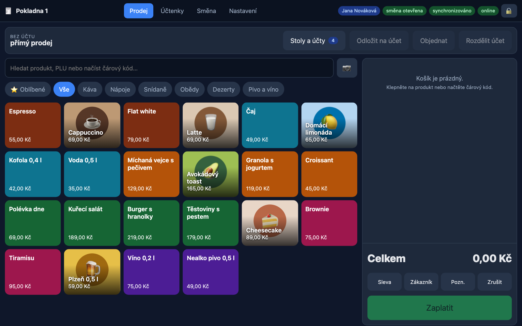Screen dimensions: 522x326
Task: Add Cappuccino to the cart
Action: pyautogui.click(x=92, y=125)
